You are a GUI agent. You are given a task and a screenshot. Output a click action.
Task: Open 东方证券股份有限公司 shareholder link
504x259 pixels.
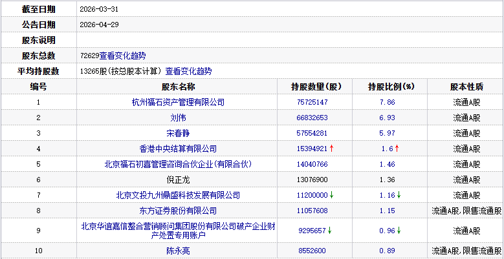click(x=178, y=211)
